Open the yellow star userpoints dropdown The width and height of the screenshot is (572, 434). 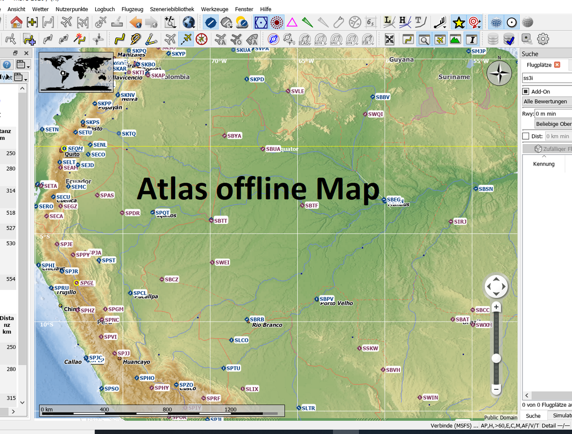[x=459, y=22]
